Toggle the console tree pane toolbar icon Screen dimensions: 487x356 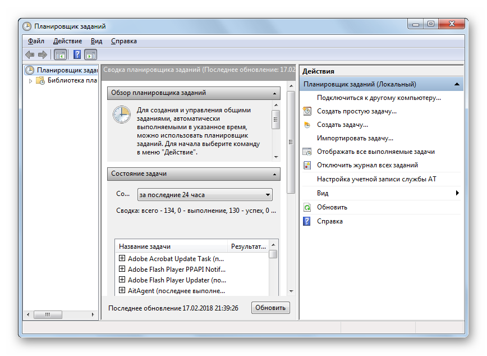coord(60,54)
